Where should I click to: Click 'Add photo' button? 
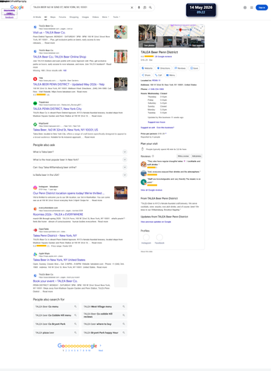[x=196, y=156]
